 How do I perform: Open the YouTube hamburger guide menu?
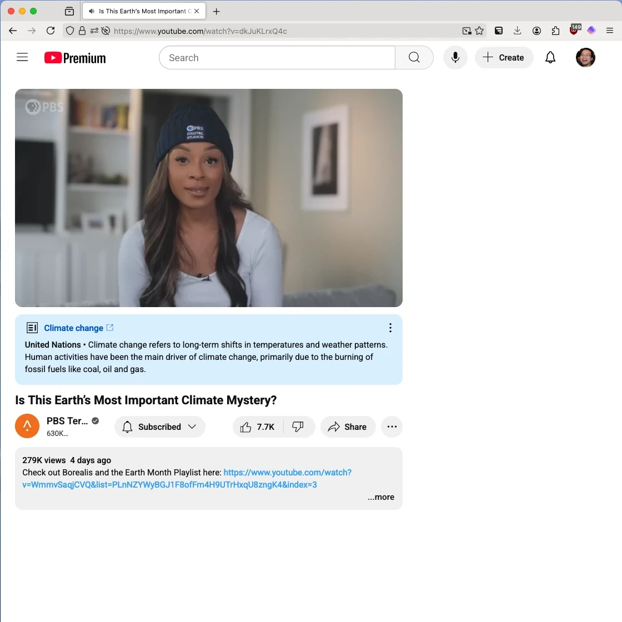(x=22, y=57)
